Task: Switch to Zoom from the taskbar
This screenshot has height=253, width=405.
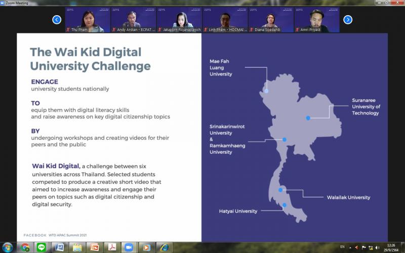Action: tap(129, 247)
